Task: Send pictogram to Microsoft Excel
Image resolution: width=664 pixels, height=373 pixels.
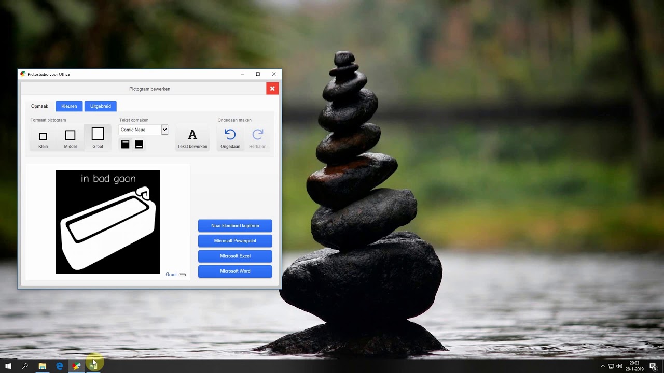Action: (235, 256)
